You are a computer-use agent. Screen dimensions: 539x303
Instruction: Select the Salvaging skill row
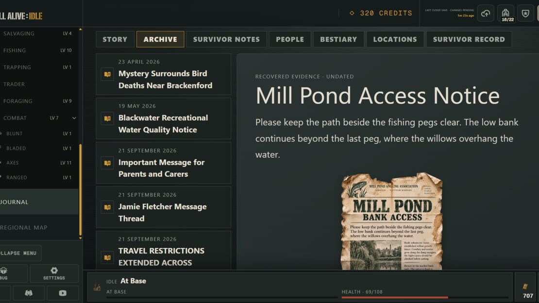[x=39, y=34]
